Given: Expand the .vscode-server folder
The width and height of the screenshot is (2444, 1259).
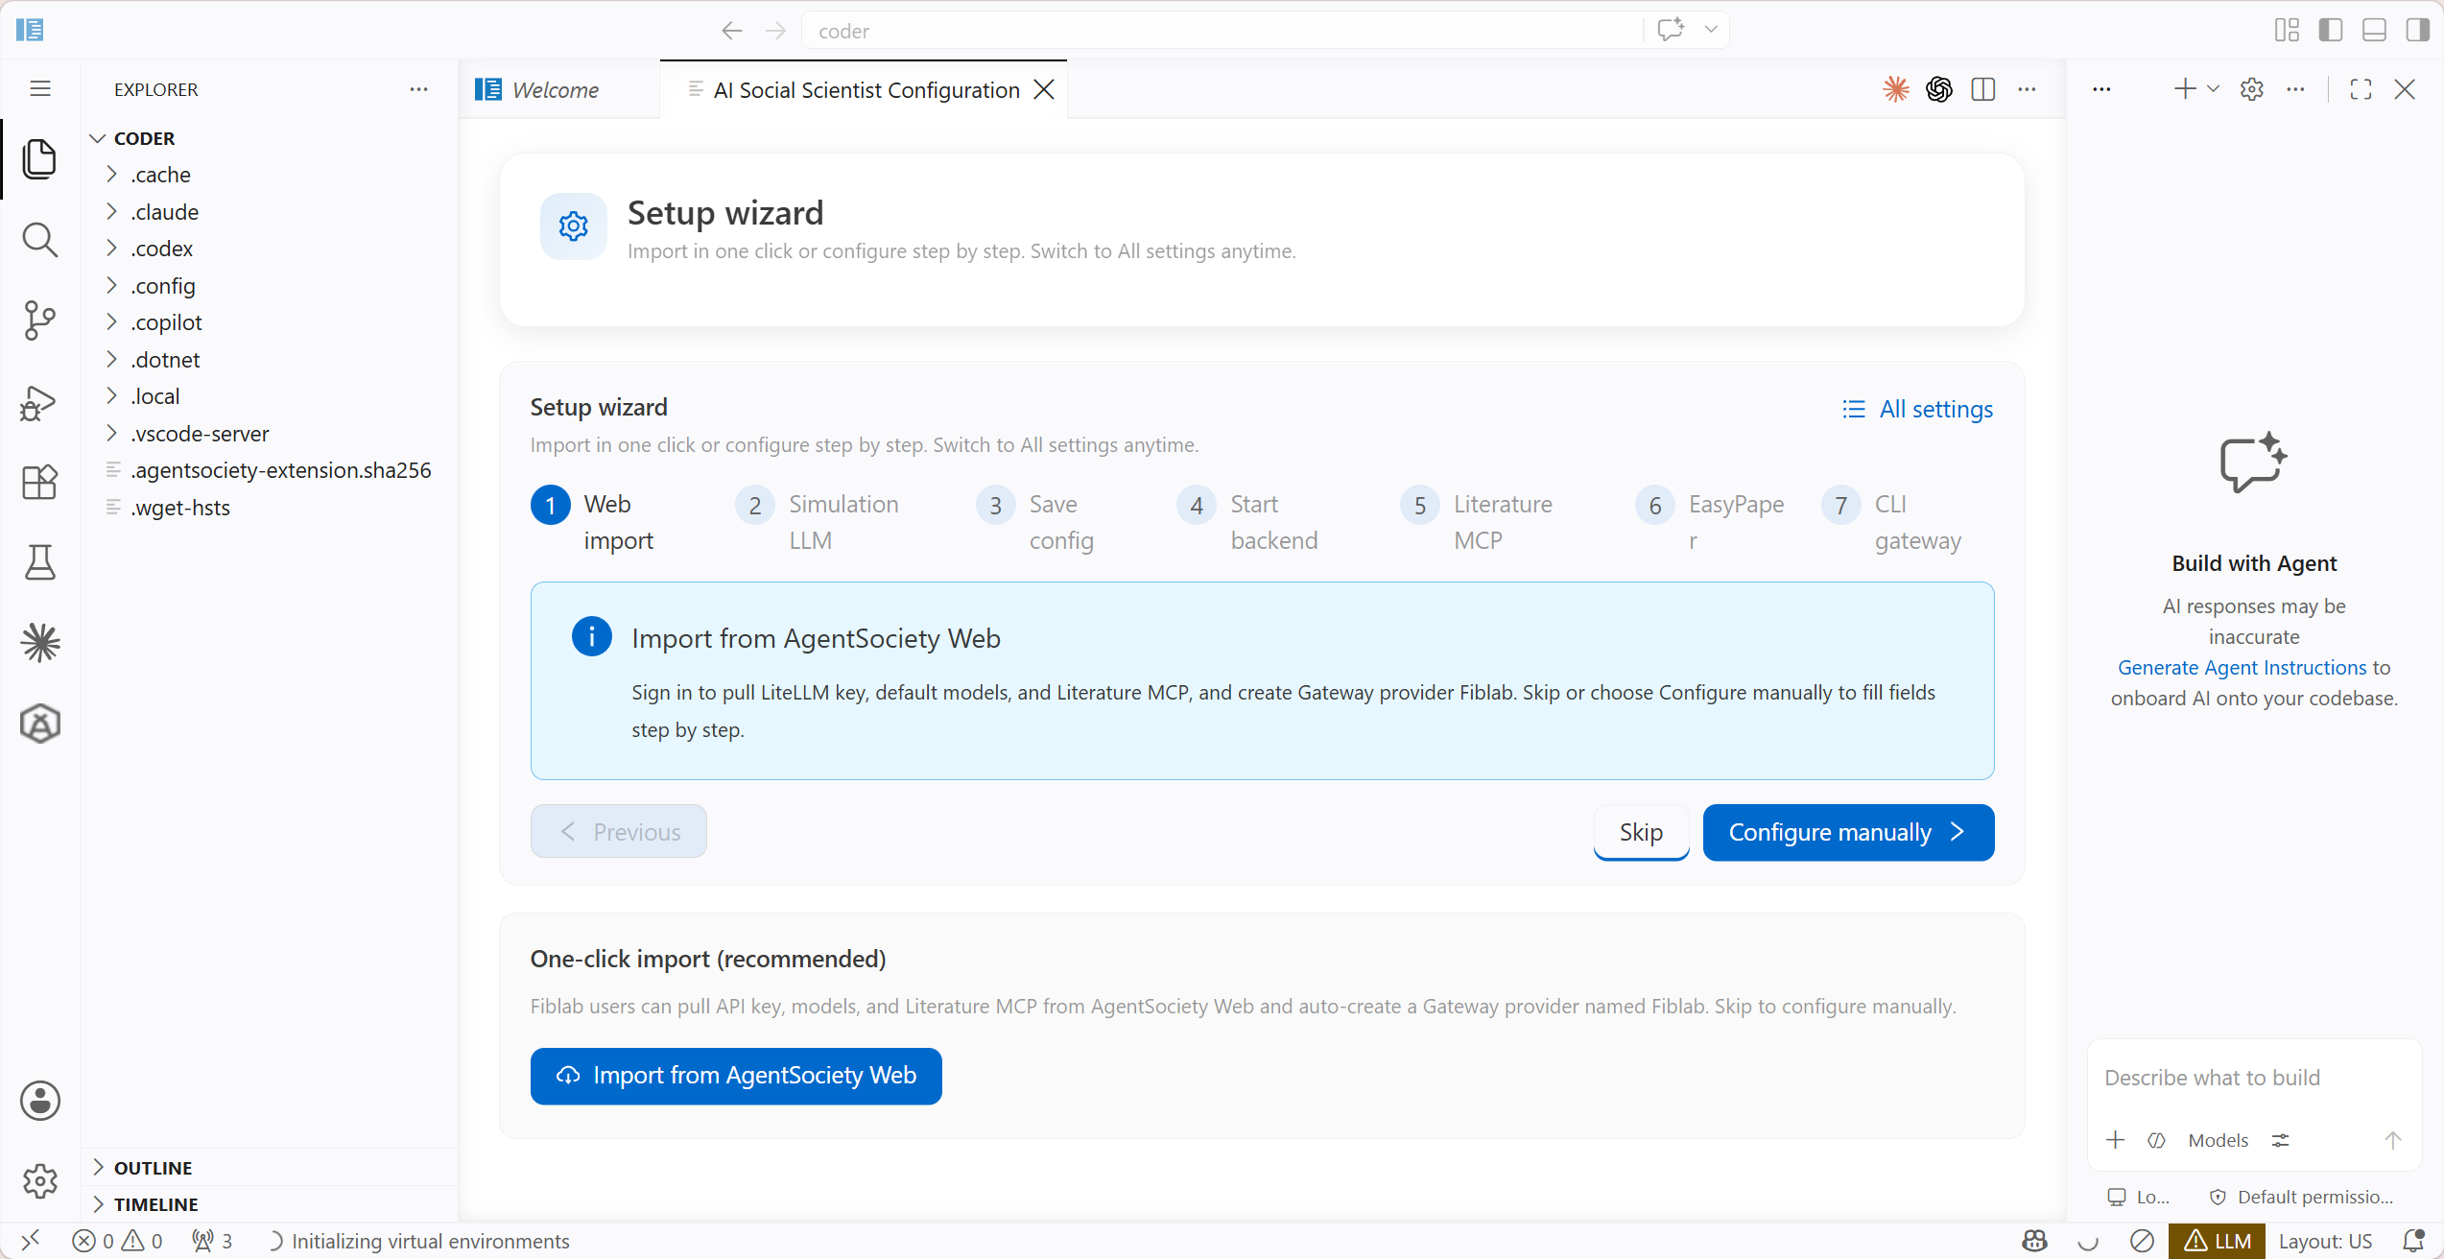Looking at the screenshot, I should (267, 434).
